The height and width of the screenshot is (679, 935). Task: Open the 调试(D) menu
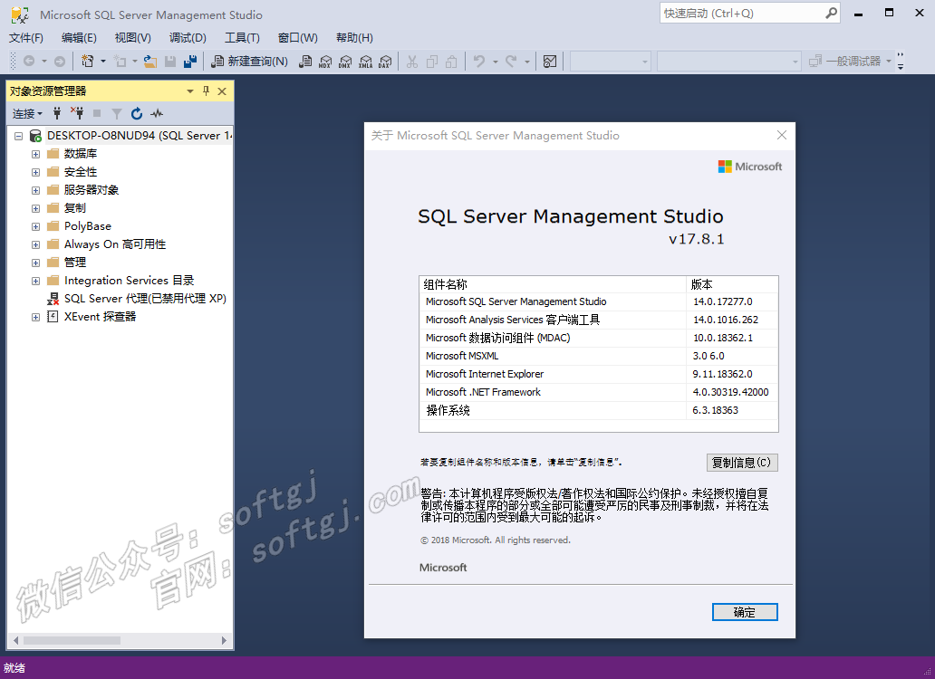coord(188,38)
